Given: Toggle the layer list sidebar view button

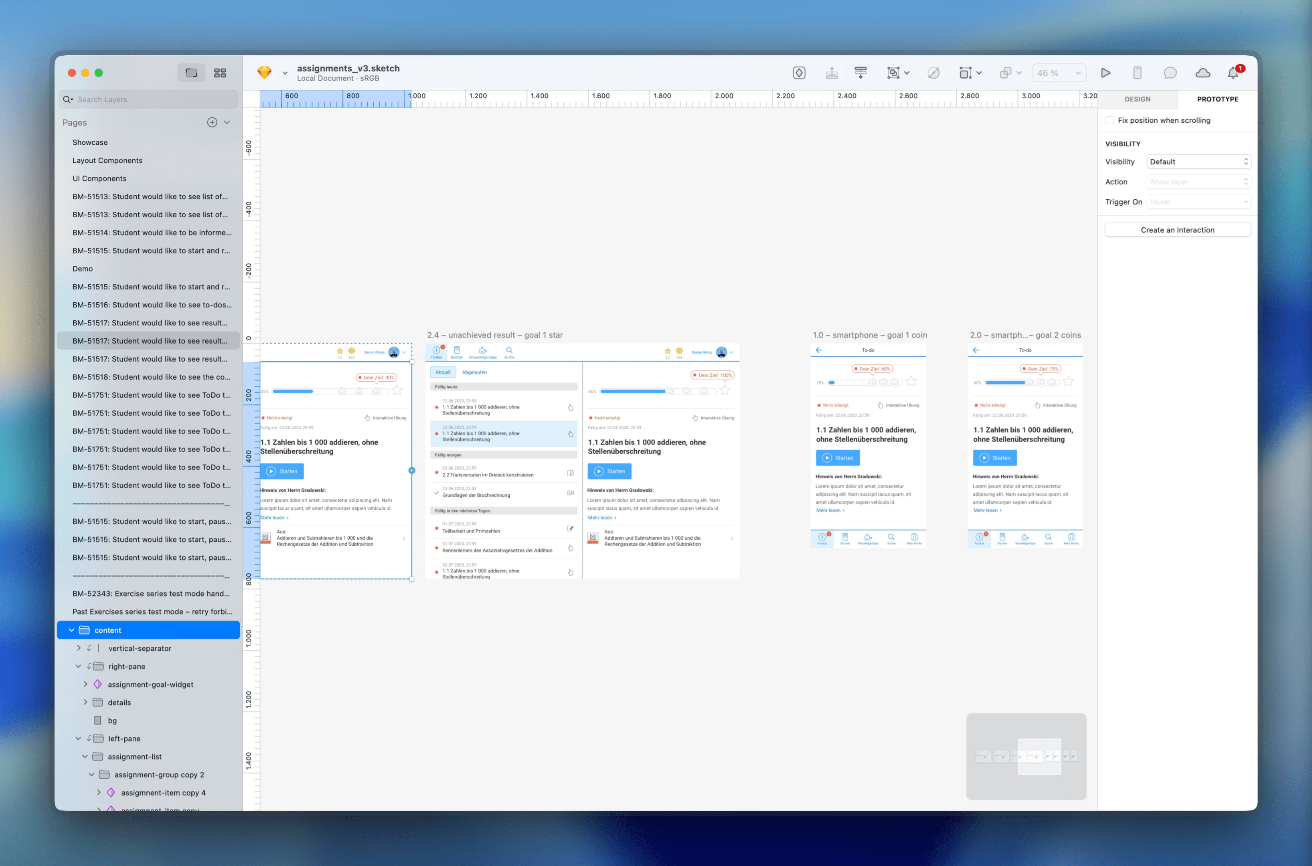Looking at the screenshot, I should (191, 73).
